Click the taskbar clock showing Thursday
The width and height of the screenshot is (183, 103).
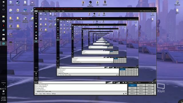[3, 99]
